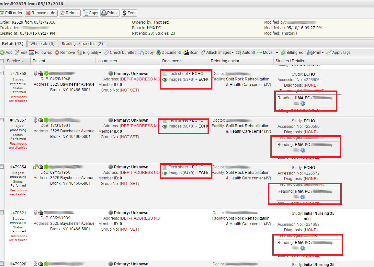Click female patient icon on row #479858
The image size is (374, 267).
pyautogui.click(x=35, y=73)
